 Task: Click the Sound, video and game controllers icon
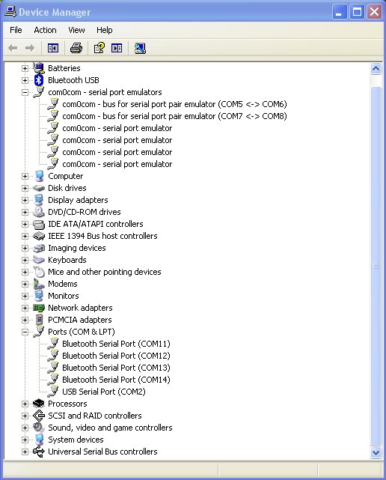(39, 428)
